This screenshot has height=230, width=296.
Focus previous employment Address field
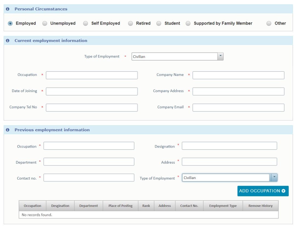point(229,162)
